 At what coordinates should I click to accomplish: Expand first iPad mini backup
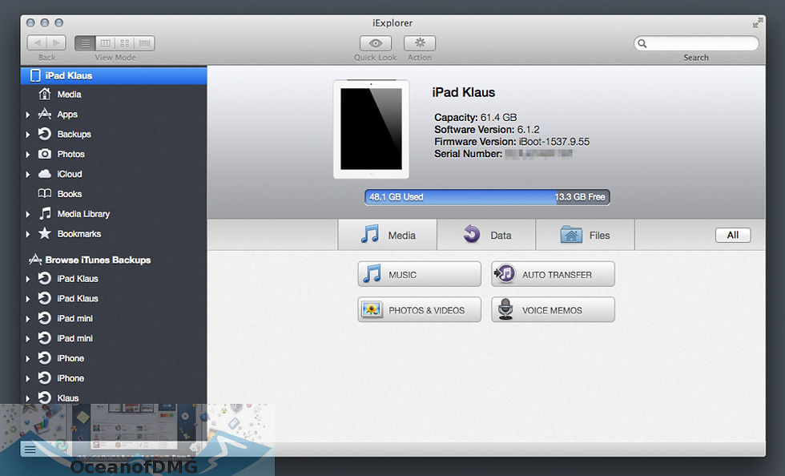[27, 319]
